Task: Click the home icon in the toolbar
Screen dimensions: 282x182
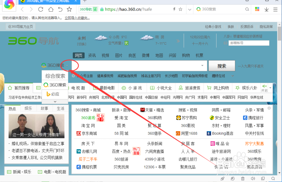Action: click(x=51, y=9)
